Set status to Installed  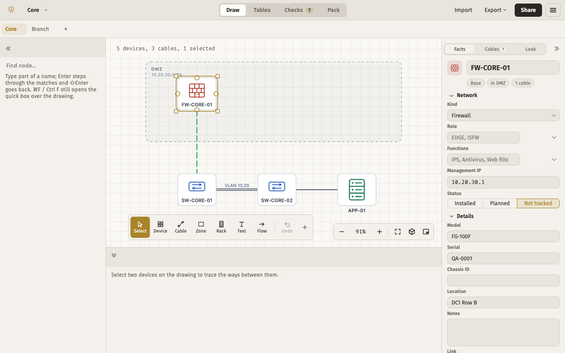[465, 203]
